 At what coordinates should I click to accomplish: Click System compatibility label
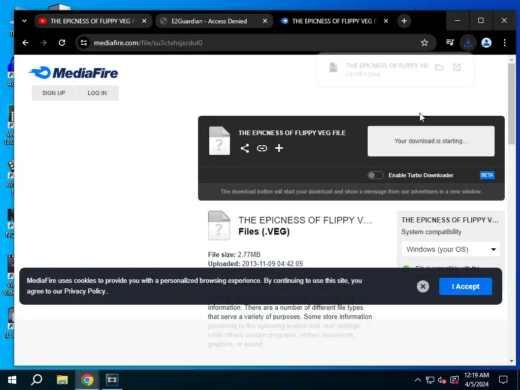(x=431, y=232)
